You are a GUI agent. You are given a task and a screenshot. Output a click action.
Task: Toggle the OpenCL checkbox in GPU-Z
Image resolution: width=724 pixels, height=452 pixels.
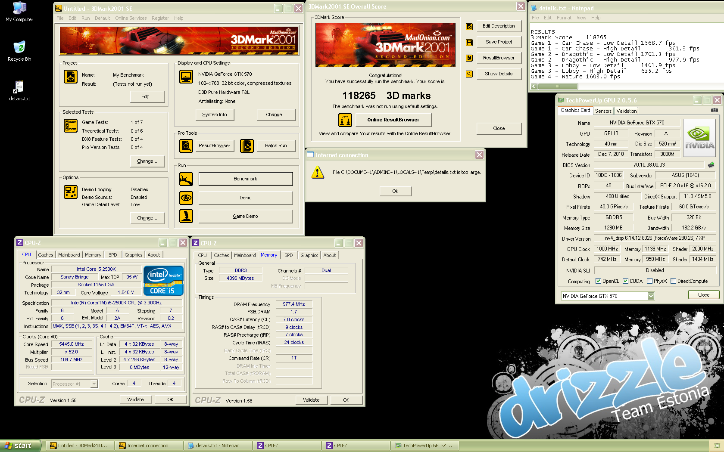coord(598,281)
